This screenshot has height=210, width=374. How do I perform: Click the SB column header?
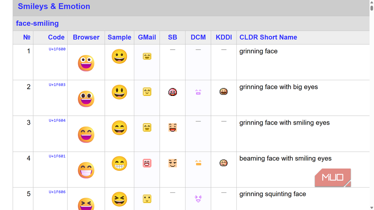172,37
